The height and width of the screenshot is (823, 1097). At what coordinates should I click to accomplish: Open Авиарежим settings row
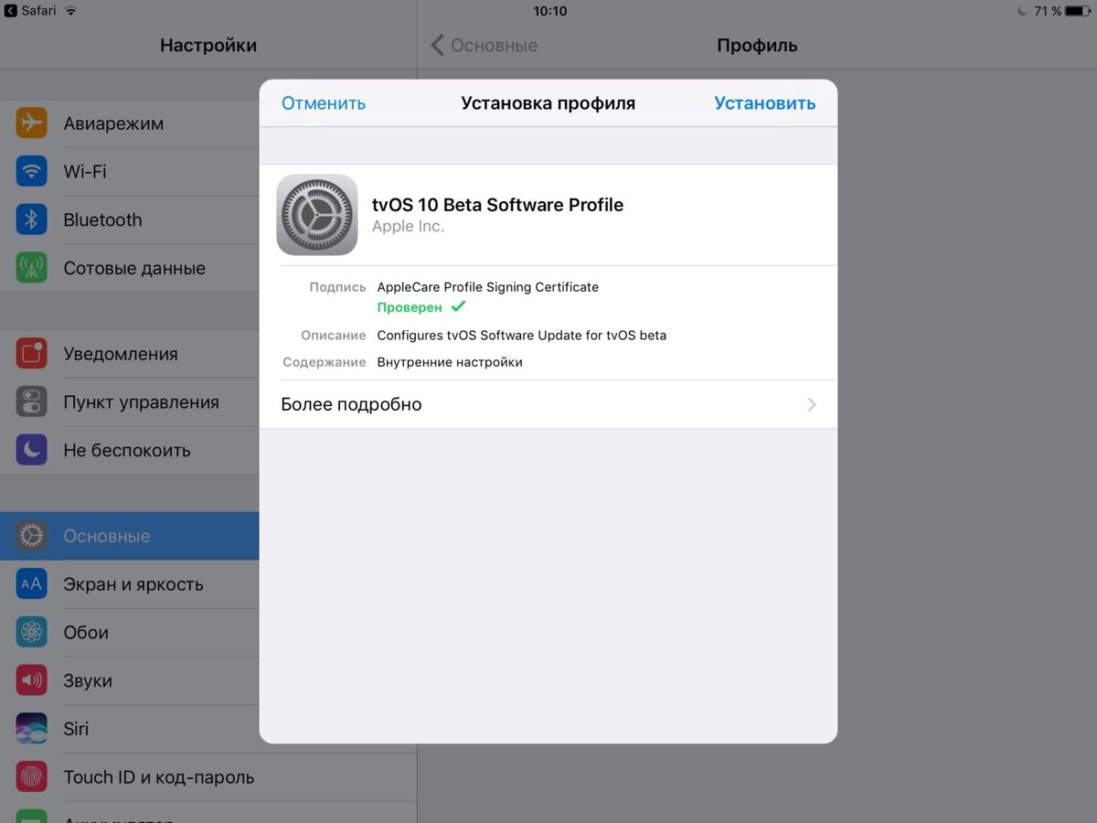tap(130, 123)
